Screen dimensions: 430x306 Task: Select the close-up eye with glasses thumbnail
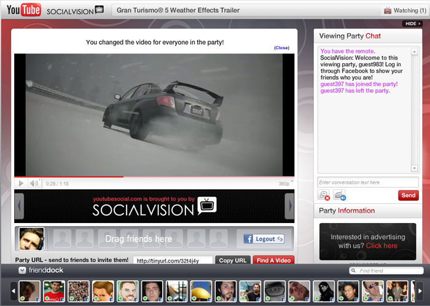pos(275,291)
